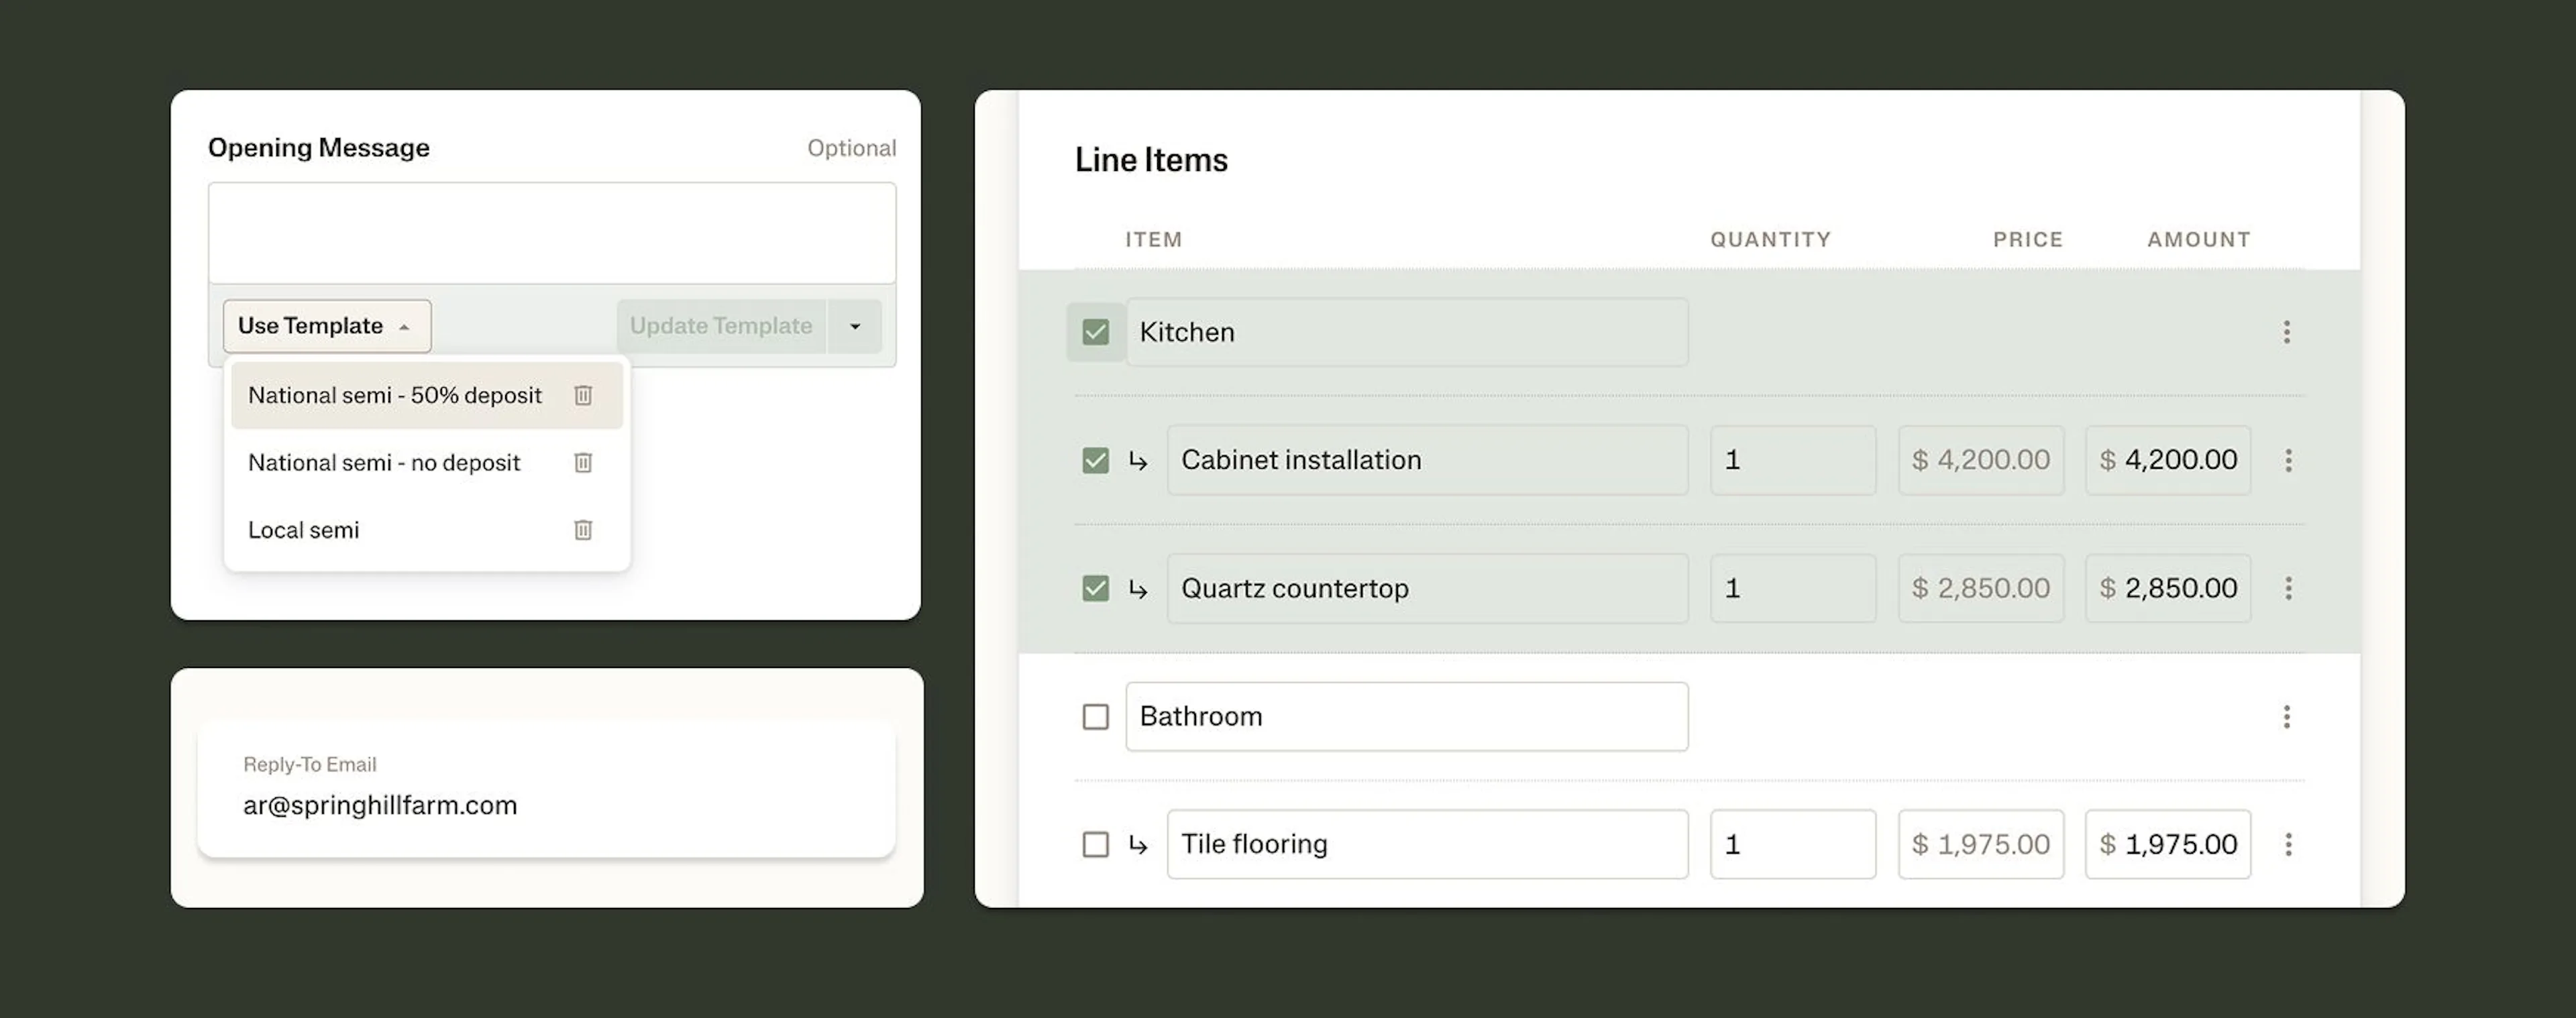Click the Cabinet installation quantity field
Image resolution: width=2576 pixels, height=1018 pixels.
pyautogui.click(x=1793, y=460)
